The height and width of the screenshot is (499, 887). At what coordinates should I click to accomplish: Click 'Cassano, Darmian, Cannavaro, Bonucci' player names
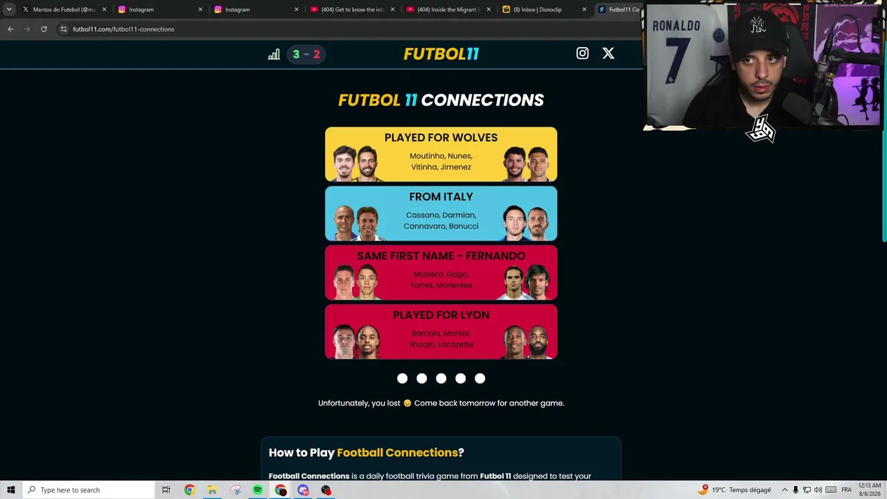(441, 220)
